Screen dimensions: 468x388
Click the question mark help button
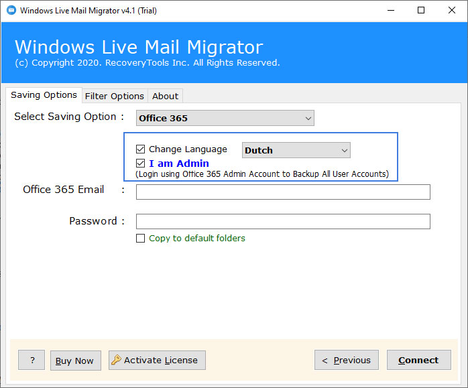[x=32, y=360]
